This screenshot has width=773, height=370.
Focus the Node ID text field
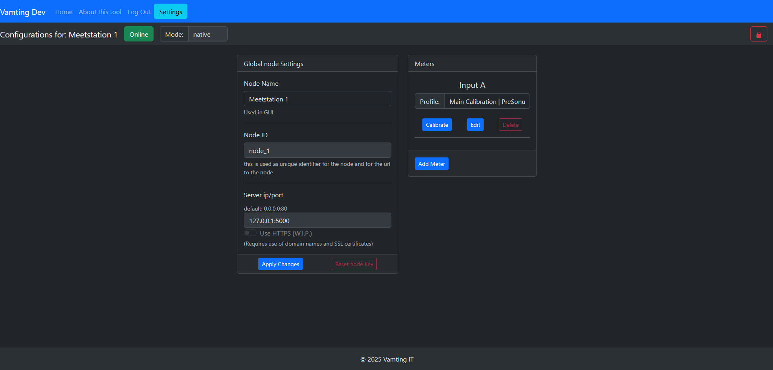pyautogui.click(x=317, y=151)
